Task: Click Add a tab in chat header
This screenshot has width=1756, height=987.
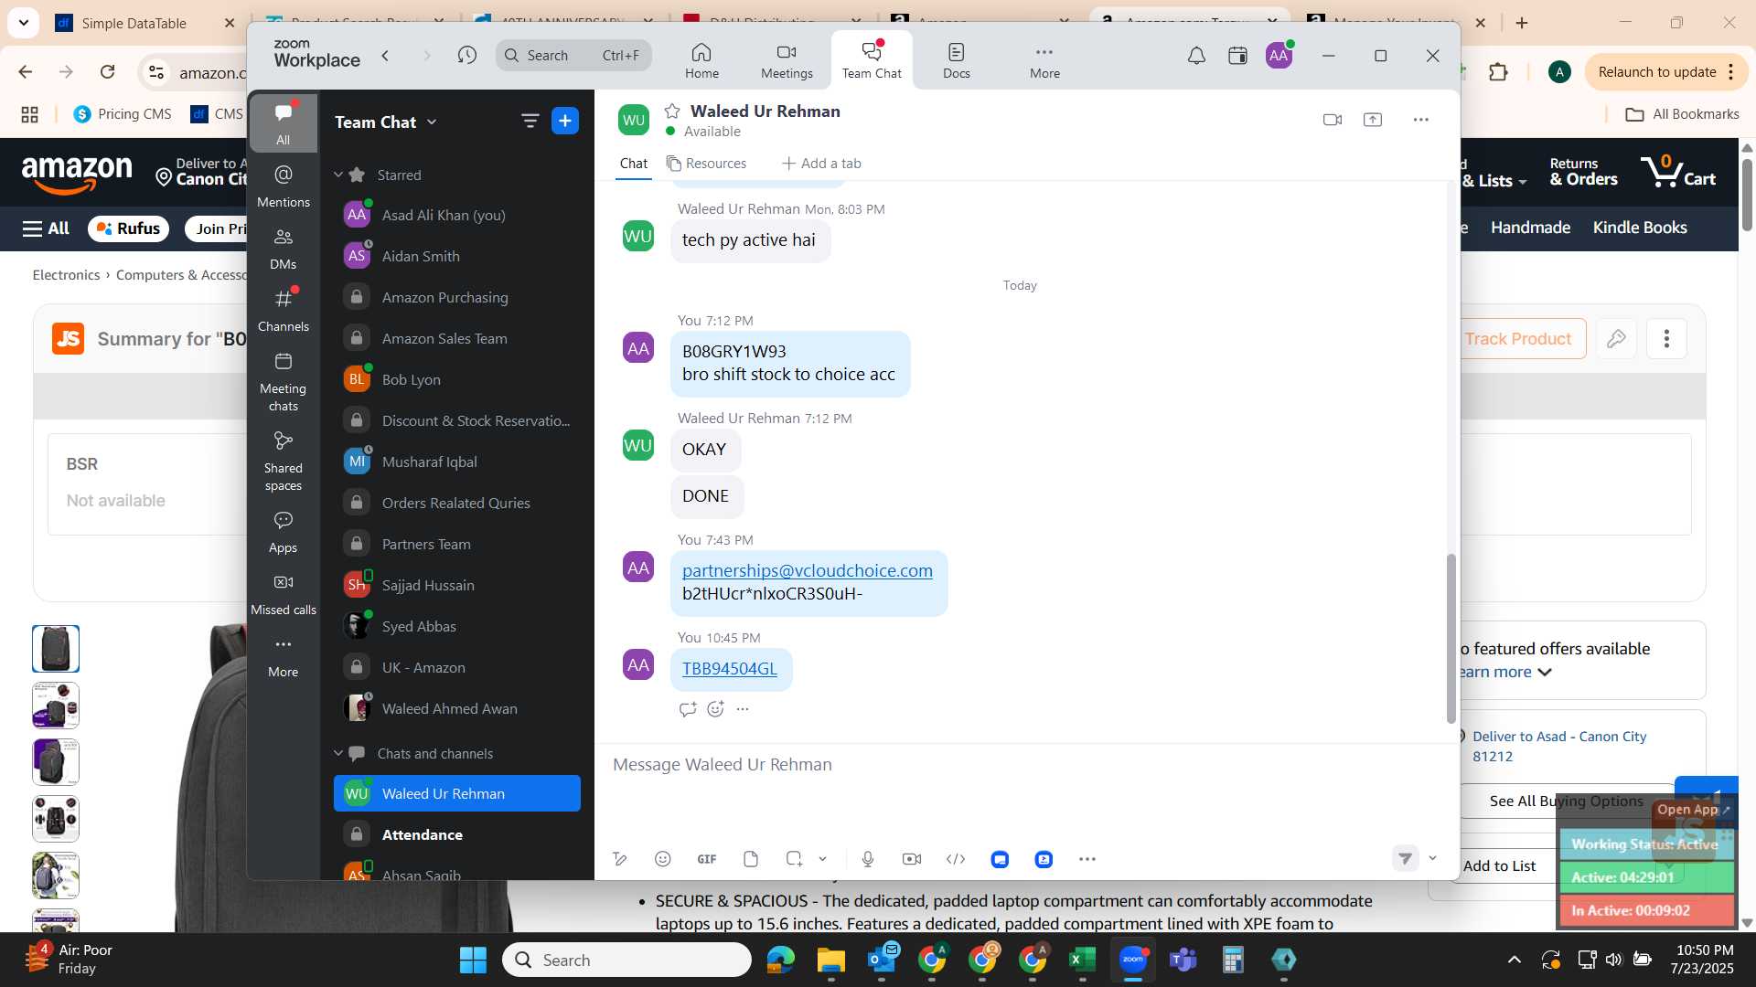Action: (x=821, y=164)
